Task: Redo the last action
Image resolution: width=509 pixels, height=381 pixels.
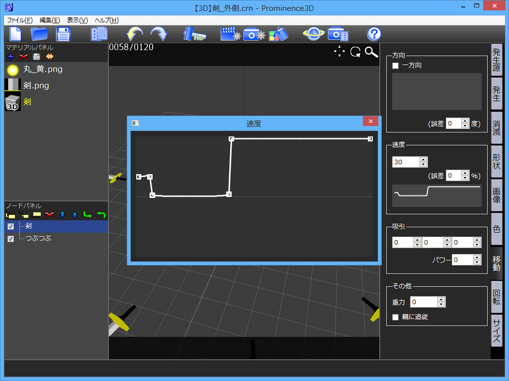Action: point(159,34)
